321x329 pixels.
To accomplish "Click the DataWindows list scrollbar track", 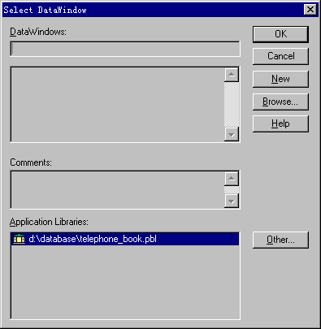I will tap(232, 105).
